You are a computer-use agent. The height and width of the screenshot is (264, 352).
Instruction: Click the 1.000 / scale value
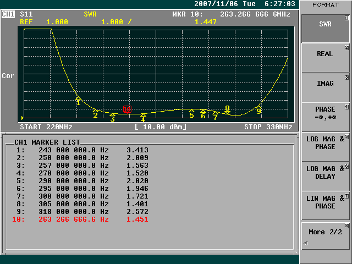point(116,22)
